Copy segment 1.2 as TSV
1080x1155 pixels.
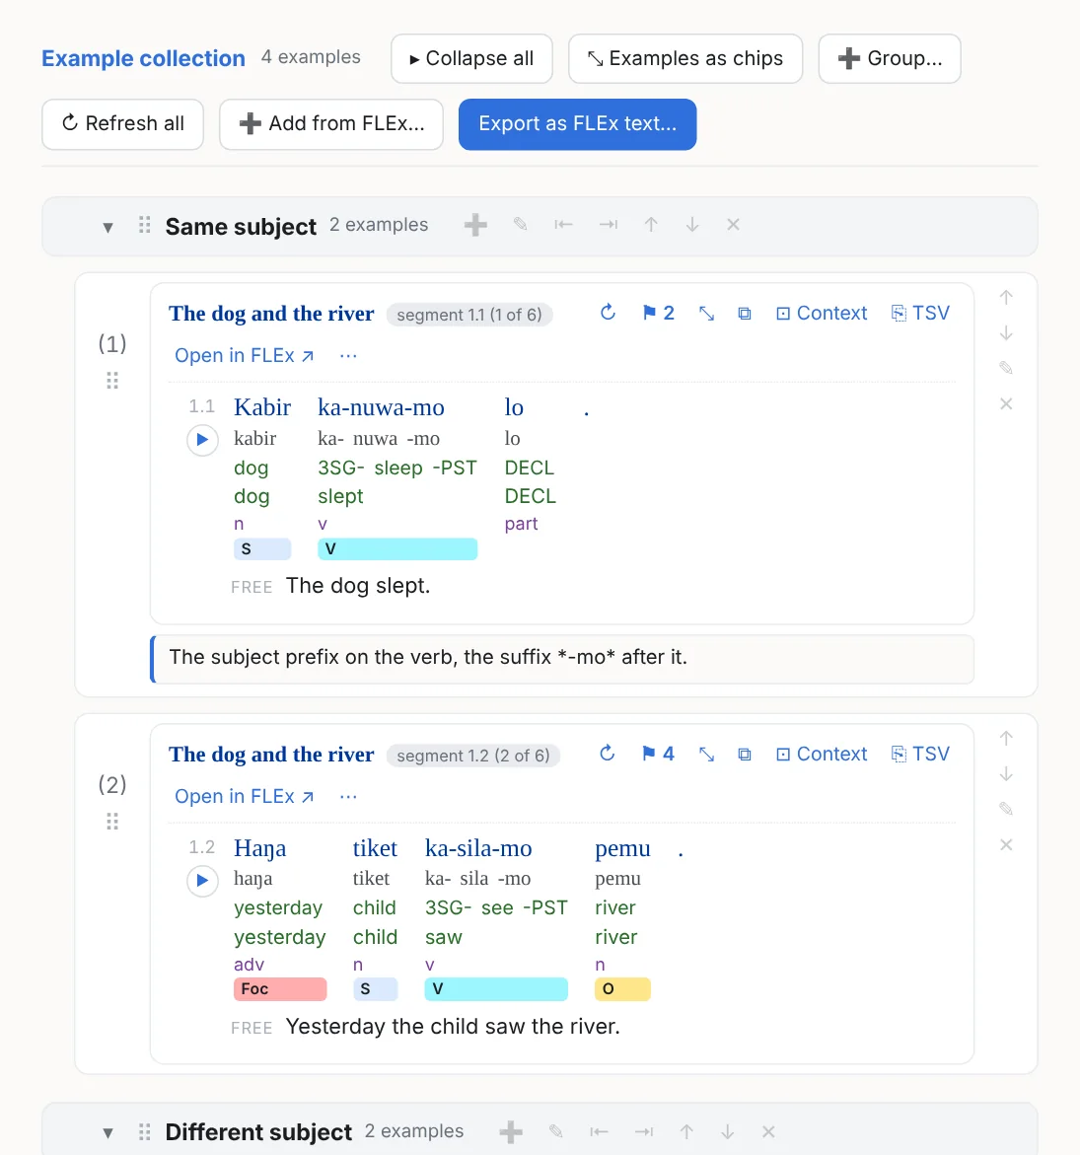[920, 754]
